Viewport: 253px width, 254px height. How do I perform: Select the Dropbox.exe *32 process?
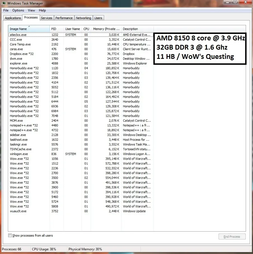click(81, 54)
